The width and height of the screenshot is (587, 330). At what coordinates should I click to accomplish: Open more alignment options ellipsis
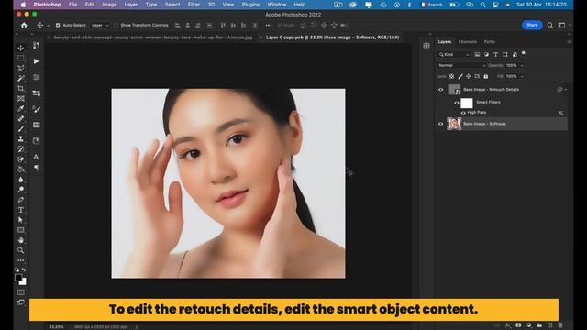point(269,25)
